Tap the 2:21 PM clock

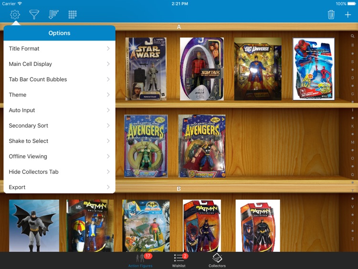point(179,4)
